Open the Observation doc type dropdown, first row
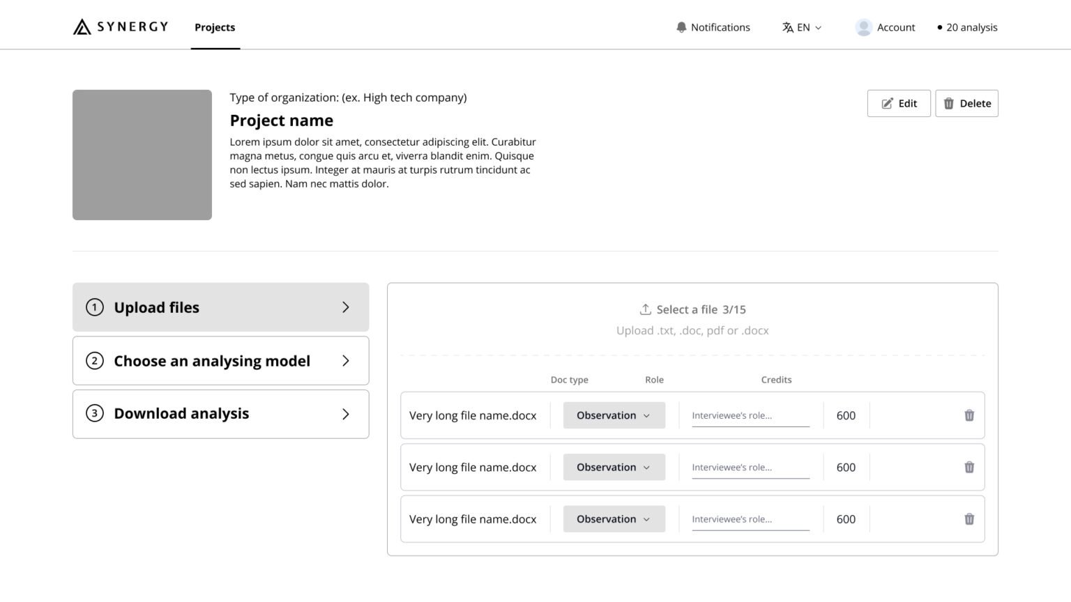Image resolution: width=1071 pixels, height=602 pixels. pos(613,415)
